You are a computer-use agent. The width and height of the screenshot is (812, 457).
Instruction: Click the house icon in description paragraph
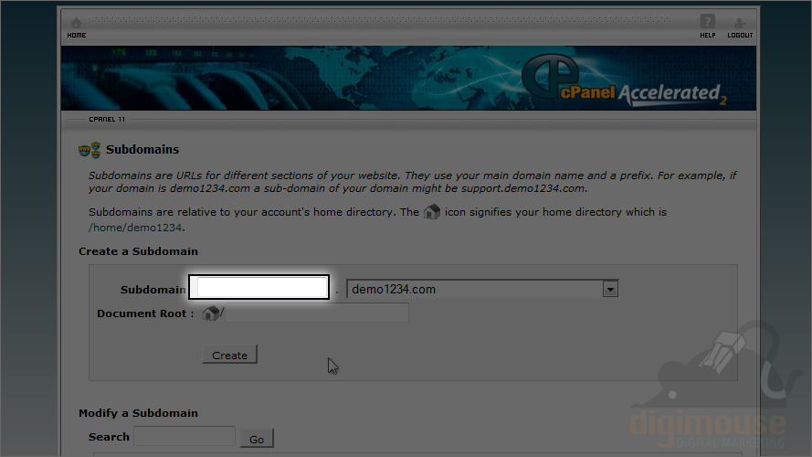[431, 212]
